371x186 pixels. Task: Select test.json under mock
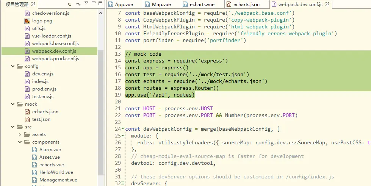pyautogui.click(x=41, y=119)
